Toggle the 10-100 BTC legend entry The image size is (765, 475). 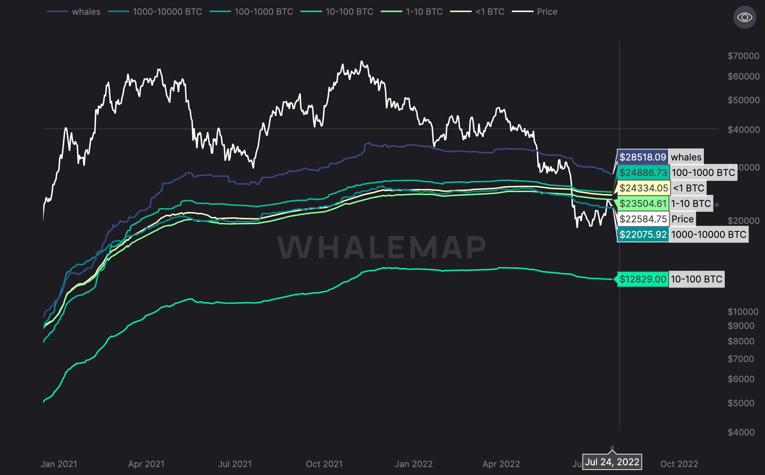point(349,12)
